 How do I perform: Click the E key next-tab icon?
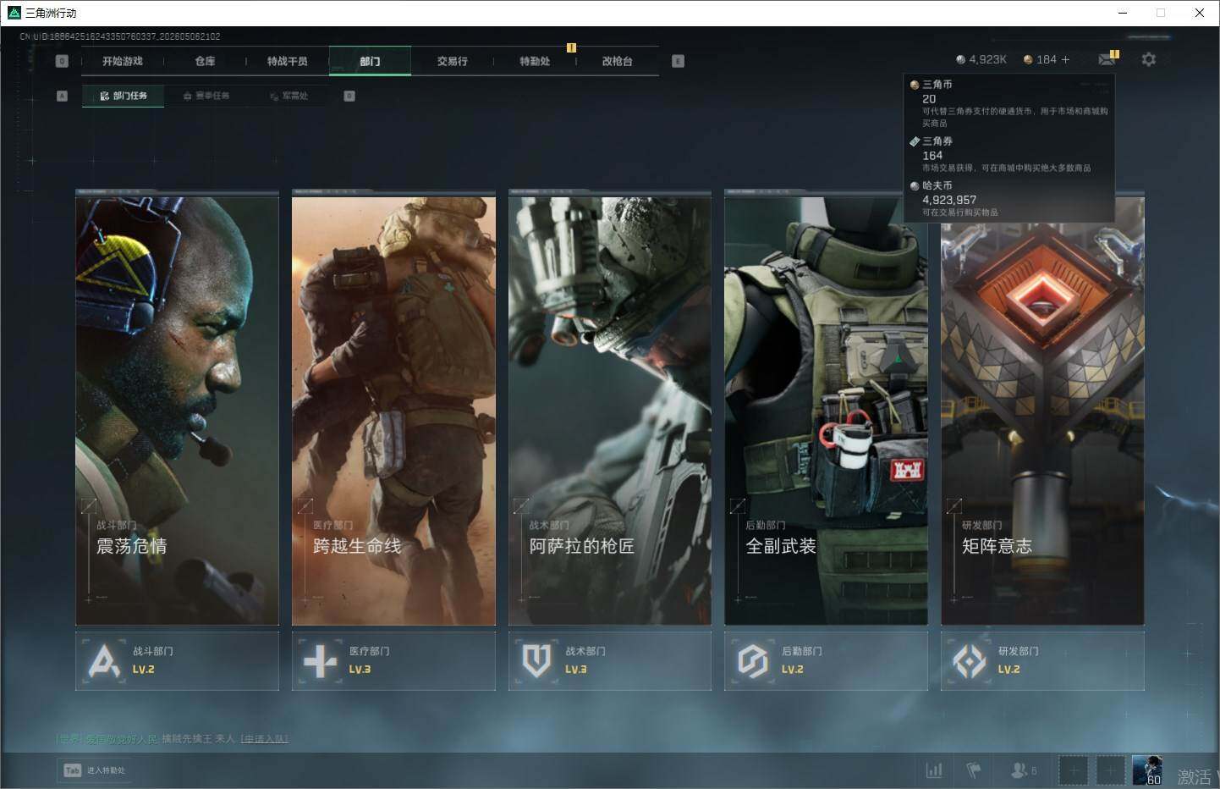click(678, 61)
